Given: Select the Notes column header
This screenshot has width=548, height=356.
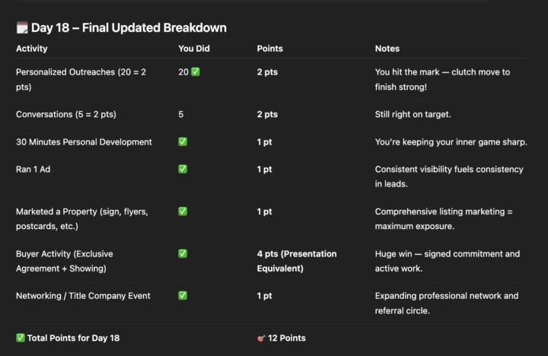Looking at the screenshot, I should click(387, 49).
